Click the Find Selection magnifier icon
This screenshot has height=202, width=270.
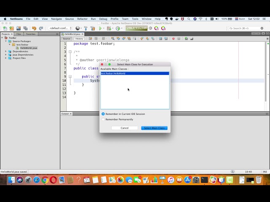pyautogui.click(x=113, y=39)
